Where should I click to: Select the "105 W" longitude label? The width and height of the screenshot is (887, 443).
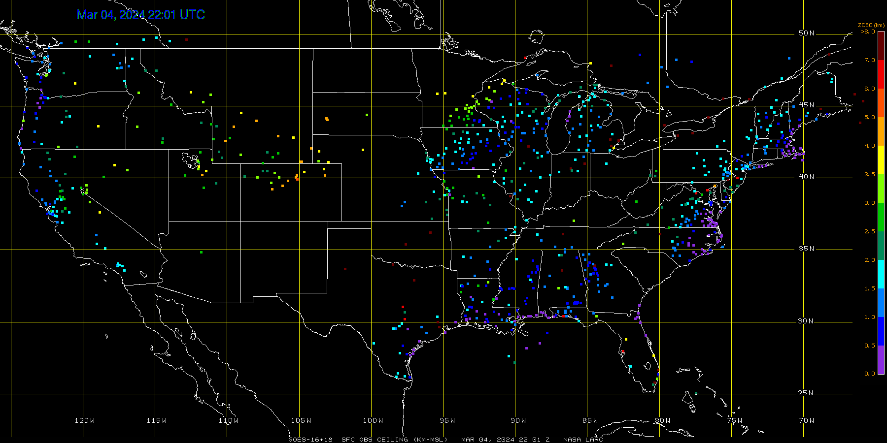click(301, 420)
